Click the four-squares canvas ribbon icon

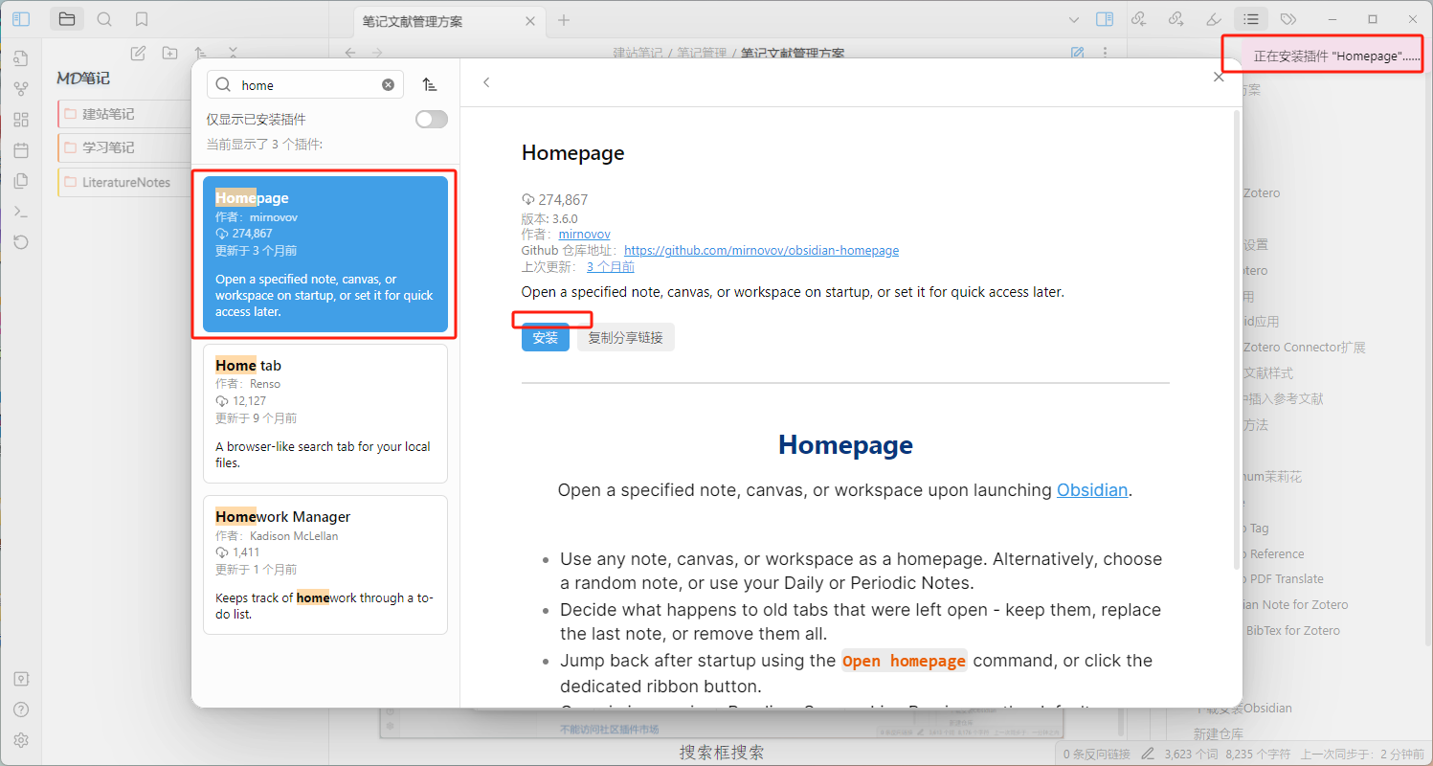click(21, 120)
